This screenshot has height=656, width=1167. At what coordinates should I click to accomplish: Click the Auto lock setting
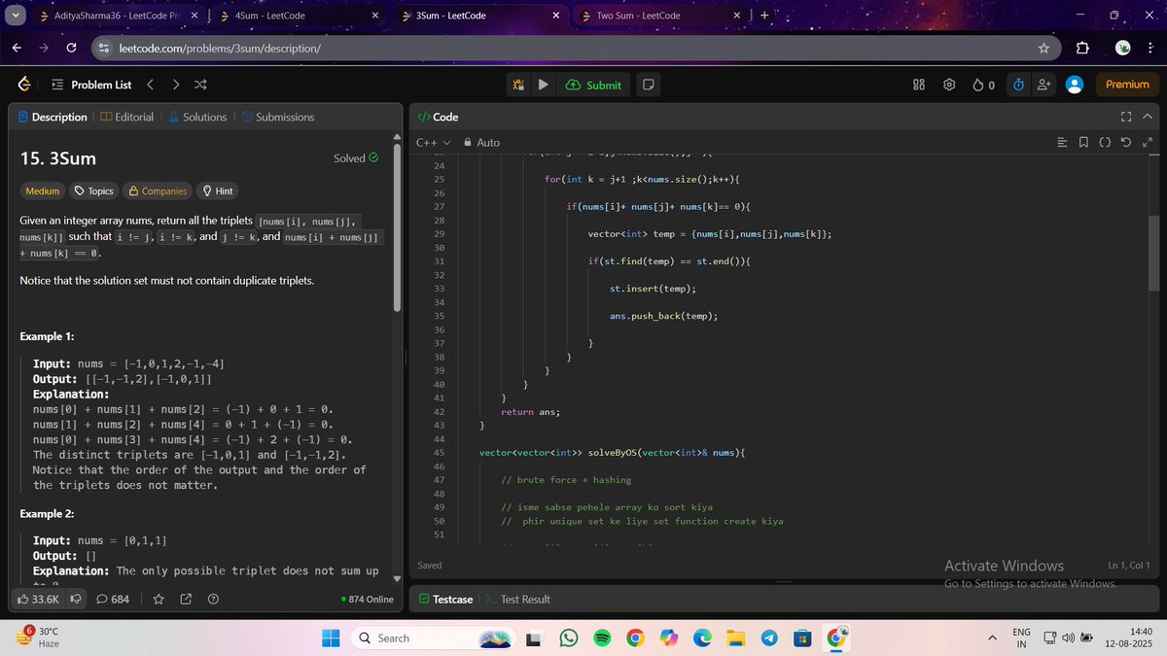[481, 142]
